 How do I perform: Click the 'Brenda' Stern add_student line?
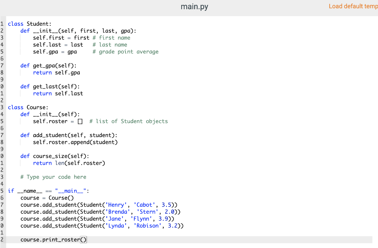point(100,212)
